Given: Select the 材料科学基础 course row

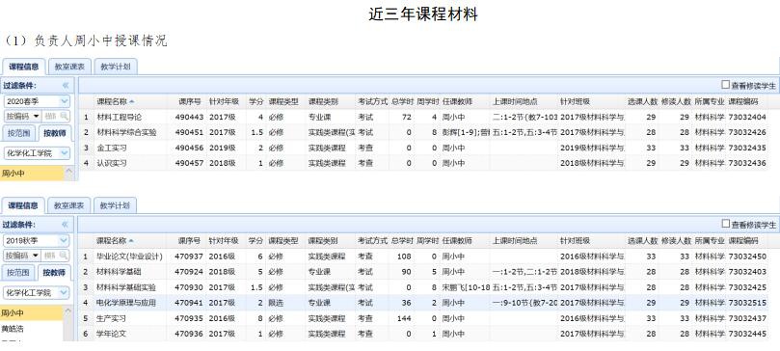Looking at the screenshot, I should (424, 272).
